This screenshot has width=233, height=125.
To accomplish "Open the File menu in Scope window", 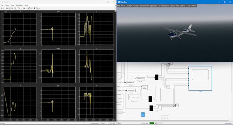I will (x=2, y=5).
